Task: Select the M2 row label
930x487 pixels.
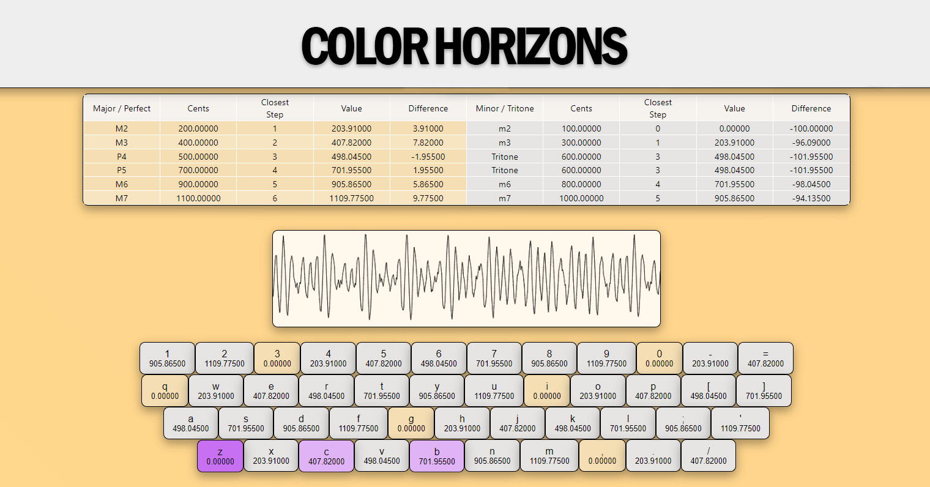Action: 122,128
